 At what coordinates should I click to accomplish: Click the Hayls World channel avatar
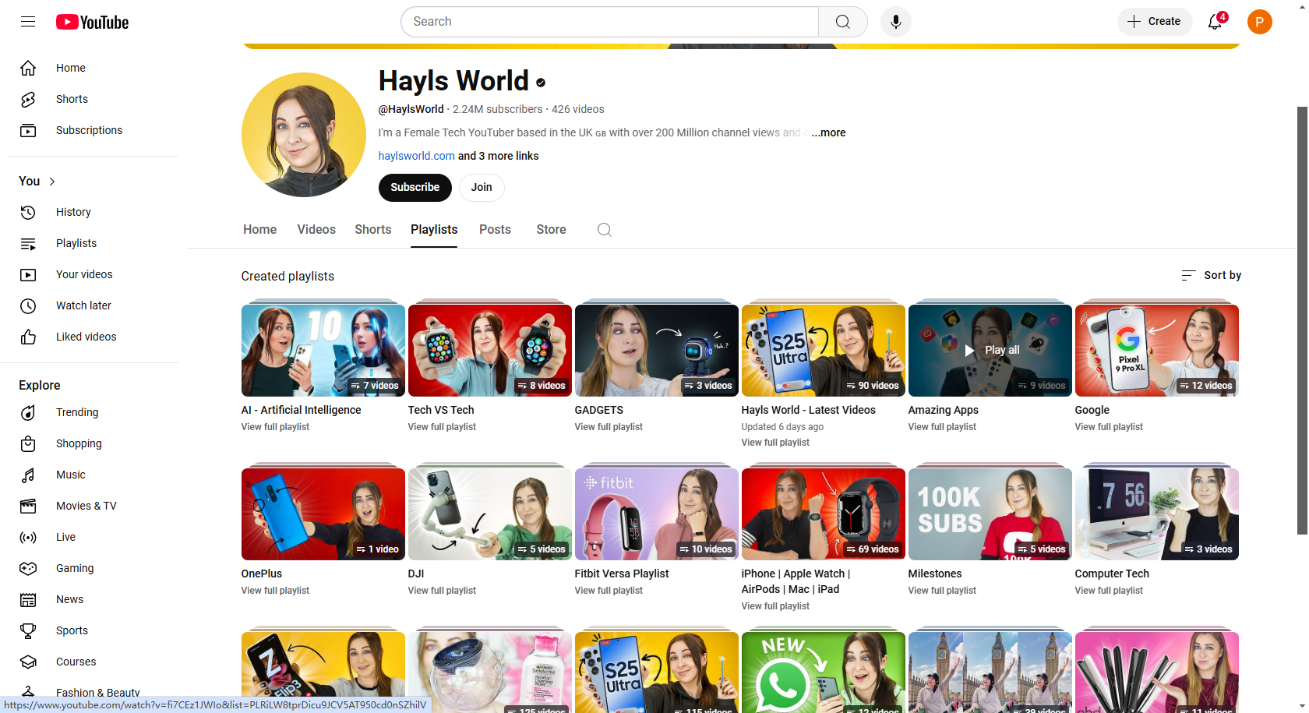pyautogui.click(x=304, y=135)
